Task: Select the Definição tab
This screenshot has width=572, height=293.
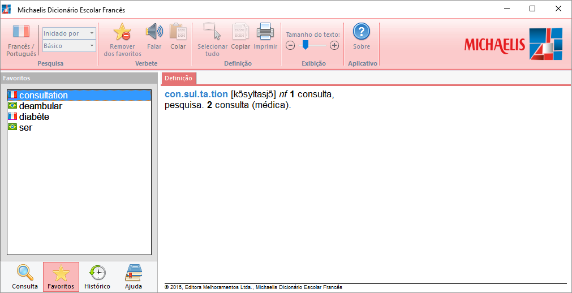Action: tap(178, 78)
